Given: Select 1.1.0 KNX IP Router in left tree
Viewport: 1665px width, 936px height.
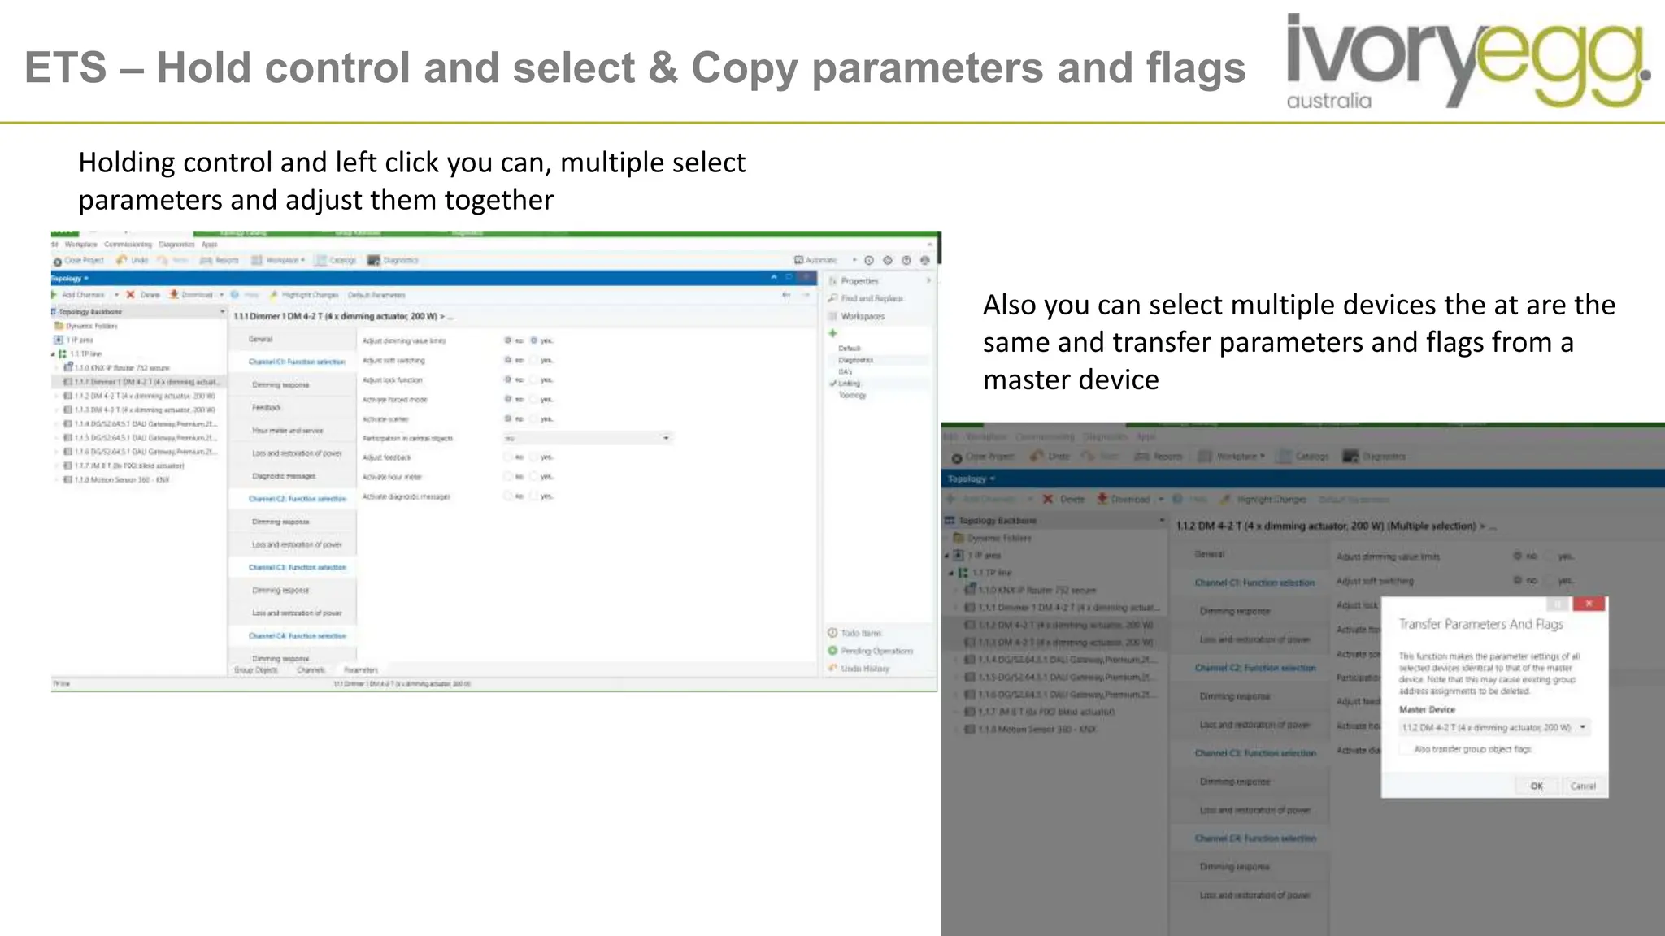Looking at the screenshot, I should (116, 368).
